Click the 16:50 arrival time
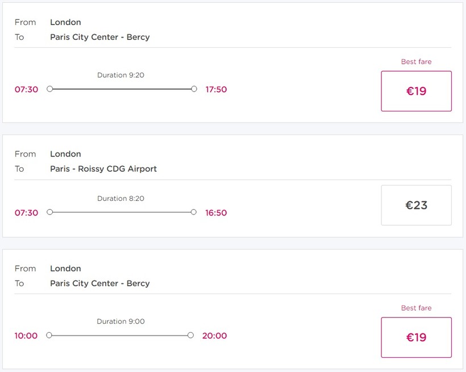This screenshot has width=466, height=372. pyautogui.click(x=216, y=213)
